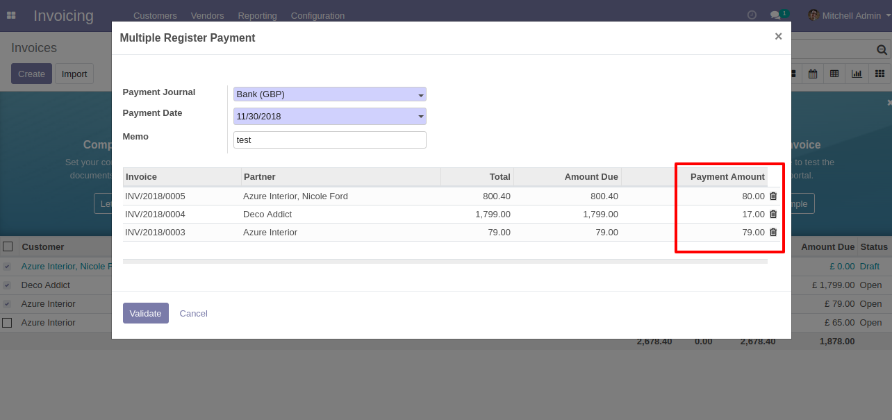Click the '1,878.00' total in list footer

click(837, 342)
